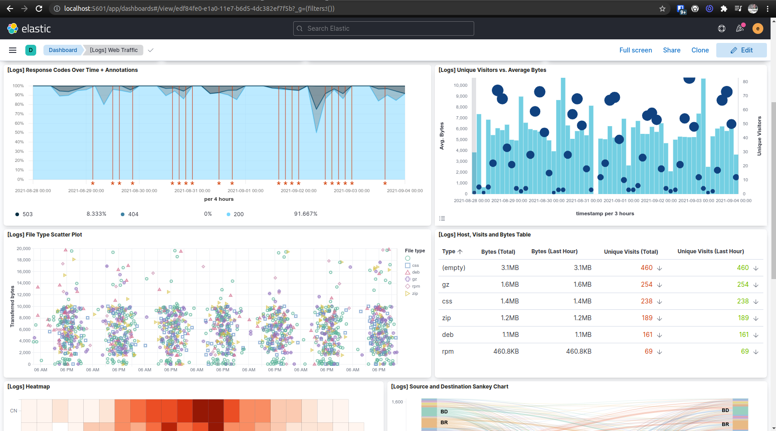The image size is (776, 431).
Task: Open the Chrome three-dot menu
Action: click(x=767, y=9)
